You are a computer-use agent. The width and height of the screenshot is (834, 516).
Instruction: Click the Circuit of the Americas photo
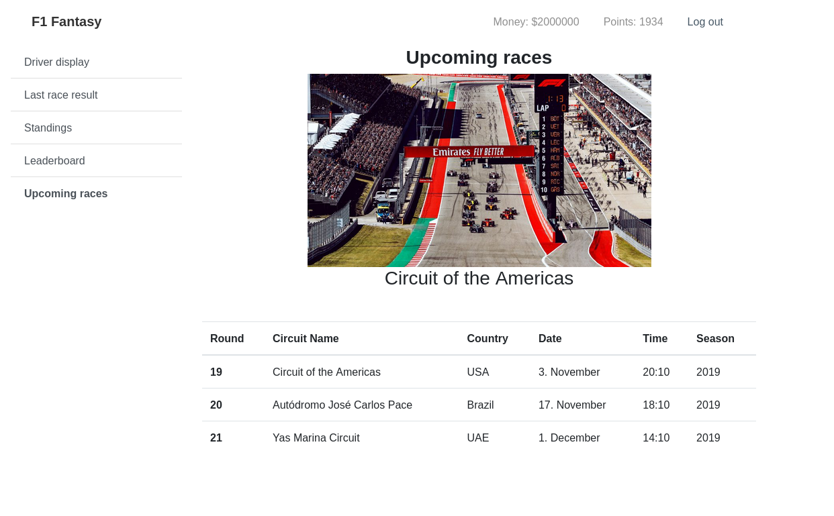coord(479,170)
